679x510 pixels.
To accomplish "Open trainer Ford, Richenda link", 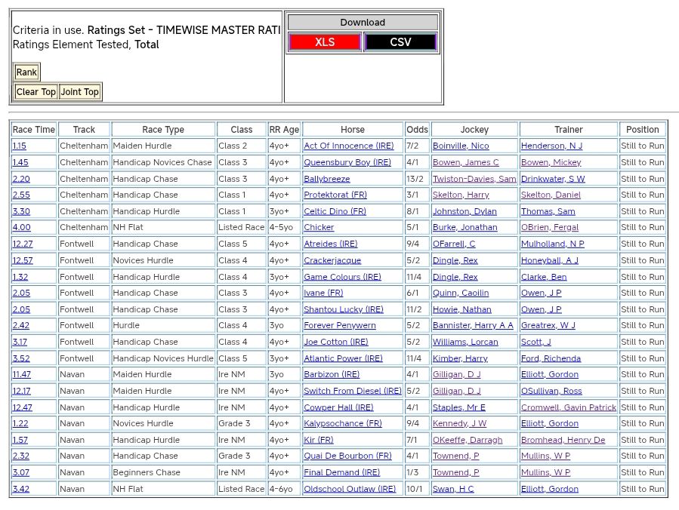I will [x=551, y=359].
